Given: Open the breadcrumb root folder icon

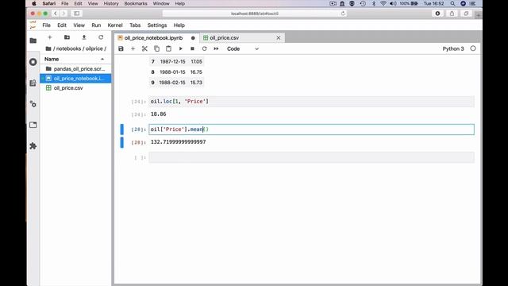Looking at the screenshot, I should 48,48.
